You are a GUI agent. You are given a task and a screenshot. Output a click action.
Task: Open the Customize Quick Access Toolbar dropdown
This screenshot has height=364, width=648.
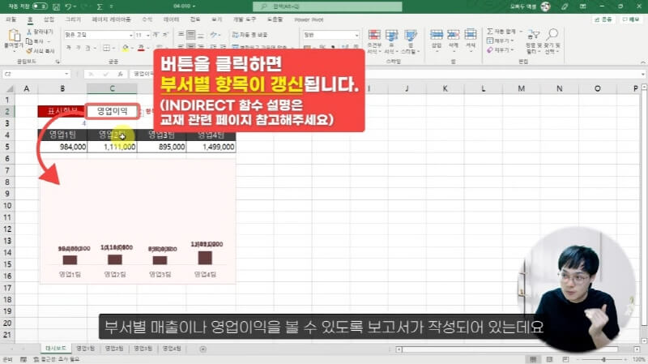click(112, 6)
